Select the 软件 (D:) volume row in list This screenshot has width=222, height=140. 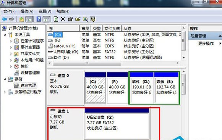114,58
